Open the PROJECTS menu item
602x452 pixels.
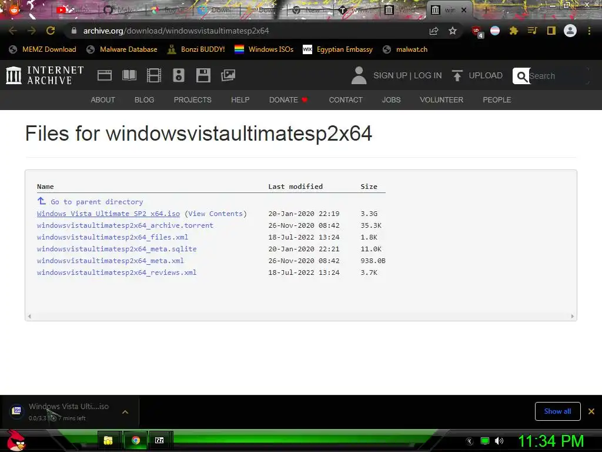point(193,100)
